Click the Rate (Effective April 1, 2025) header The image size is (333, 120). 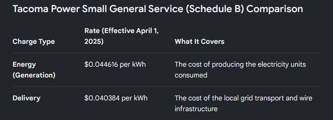(122, 36)
